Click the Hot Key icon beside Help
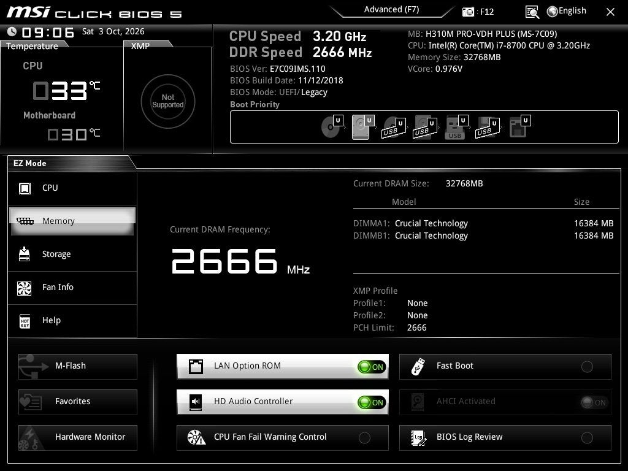628x471 pixels. coord(25,321)
